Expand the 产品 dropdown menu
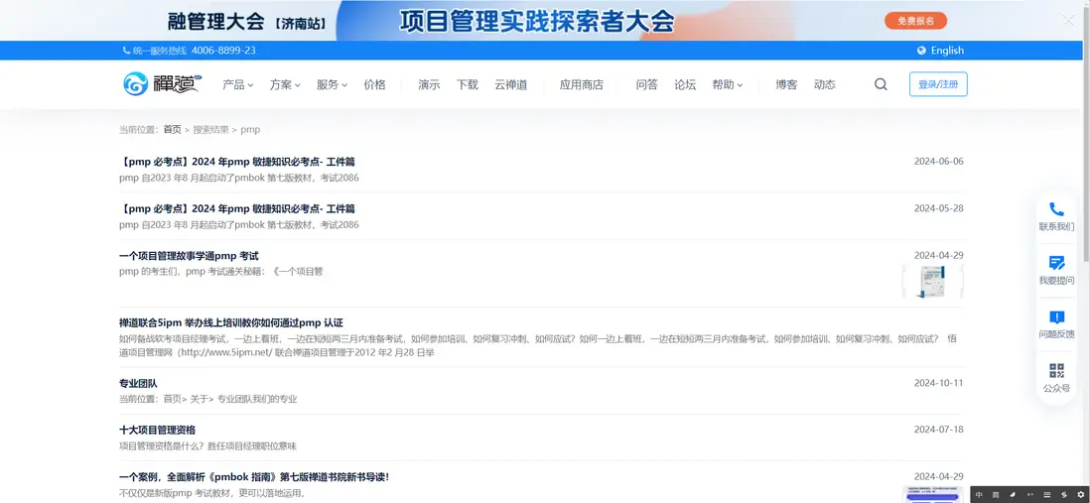Viewport: 1090px width, 503px height. click(237, 84)
